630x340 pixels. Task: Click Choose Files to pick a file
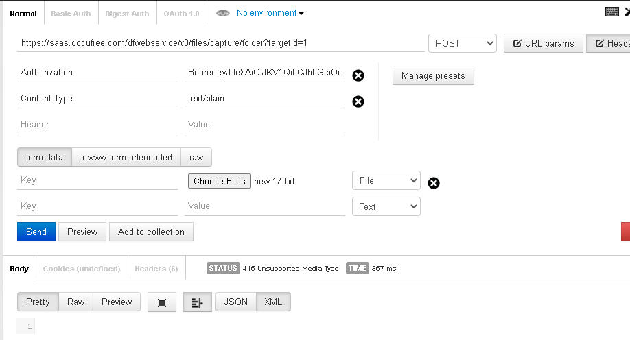click(x=219, y=181)
